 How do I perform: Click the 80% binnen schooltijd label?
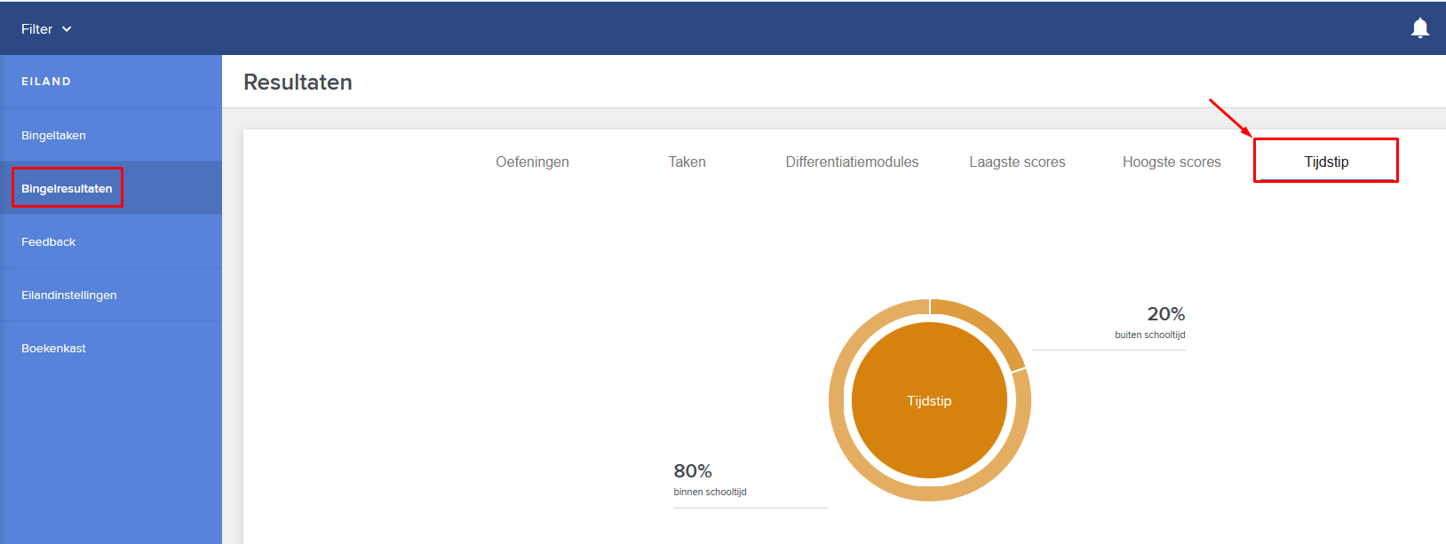click(x=710, y=480)
